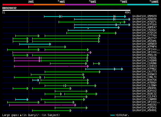Viewport: 161px width, 117px height.
Task: Click the UniRef100_C9NL70 label
Action: (x=144, y=77)
